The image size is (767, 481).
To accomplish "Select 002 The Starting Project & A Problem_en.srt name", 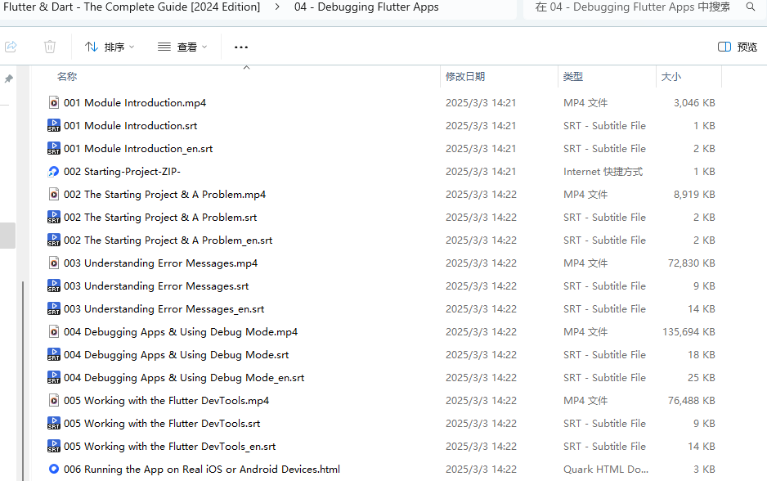I will pos(168,240).
